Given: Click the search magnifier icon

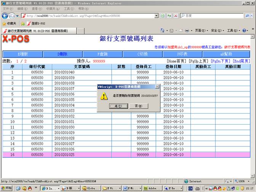Looking at the screenshot, I should [x=248, y=16].
